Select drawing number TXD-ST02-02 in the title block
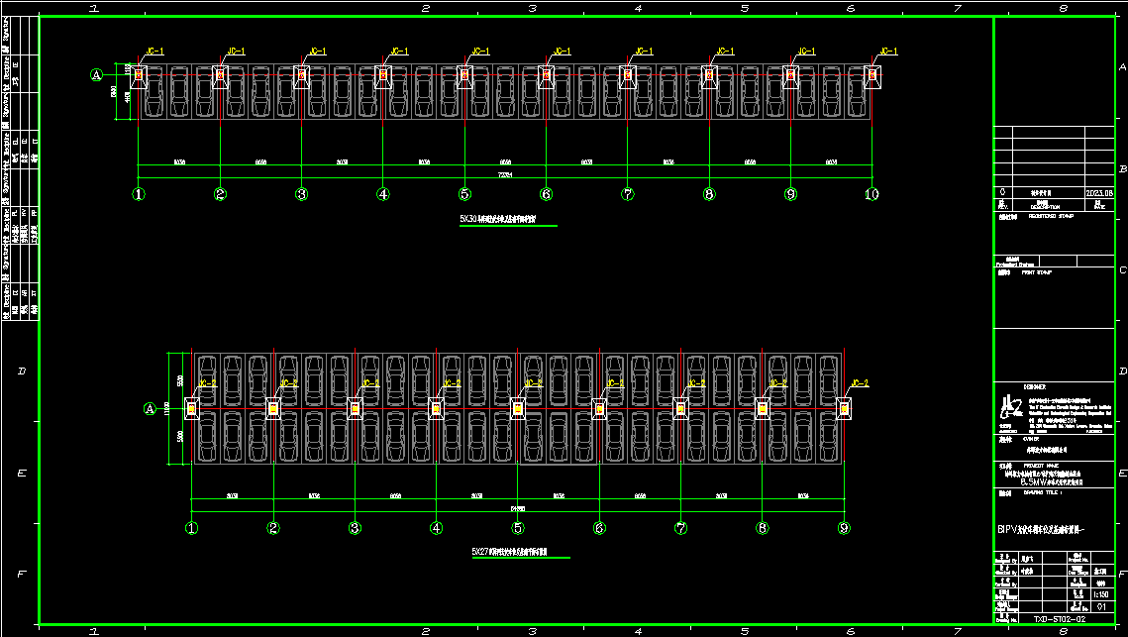This screenshot has height=637, width=1128. point(1059,619)
